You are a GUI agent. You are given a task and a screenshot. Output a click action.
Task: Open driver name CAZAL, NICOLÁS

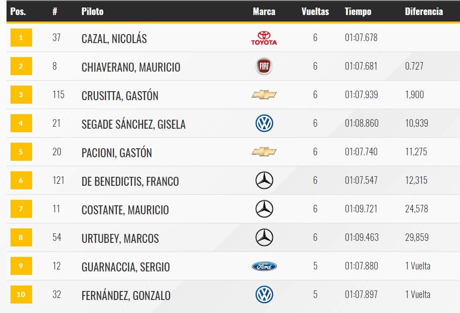tap(114, 39)
